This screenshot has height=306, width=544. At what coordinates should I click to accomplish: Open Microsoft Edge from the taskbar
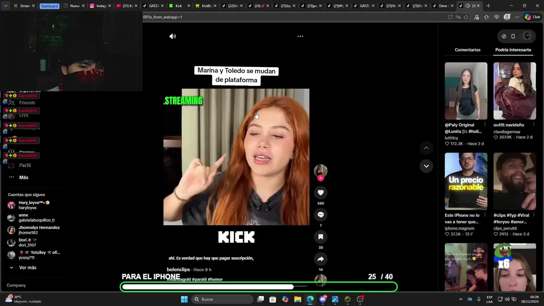click(310, 299)
